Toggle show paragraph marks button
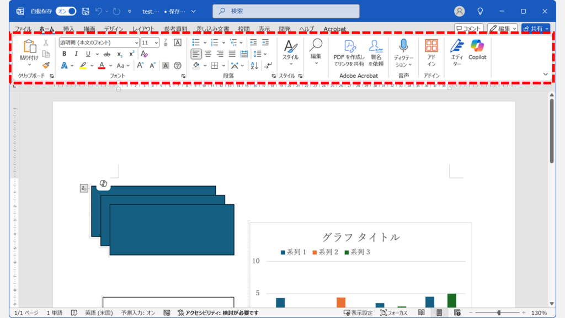 tap(268, 66)
